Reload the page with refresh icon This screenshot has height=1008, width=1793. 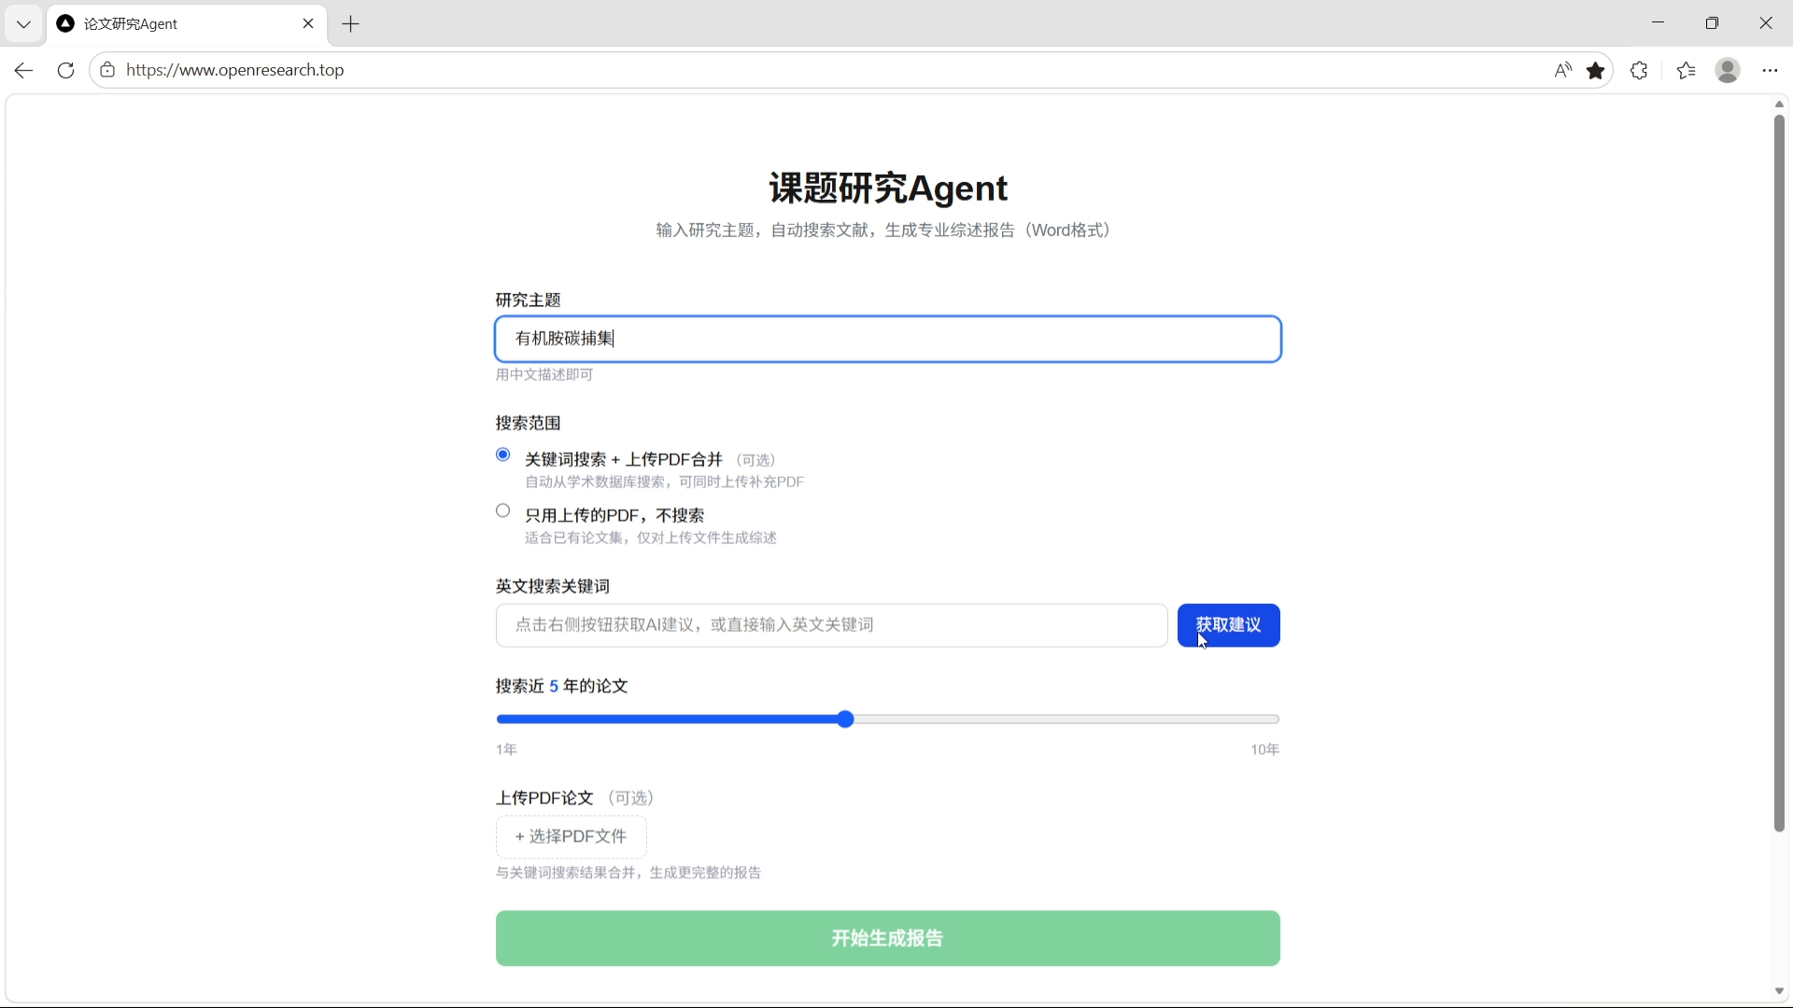click(65, 70)
